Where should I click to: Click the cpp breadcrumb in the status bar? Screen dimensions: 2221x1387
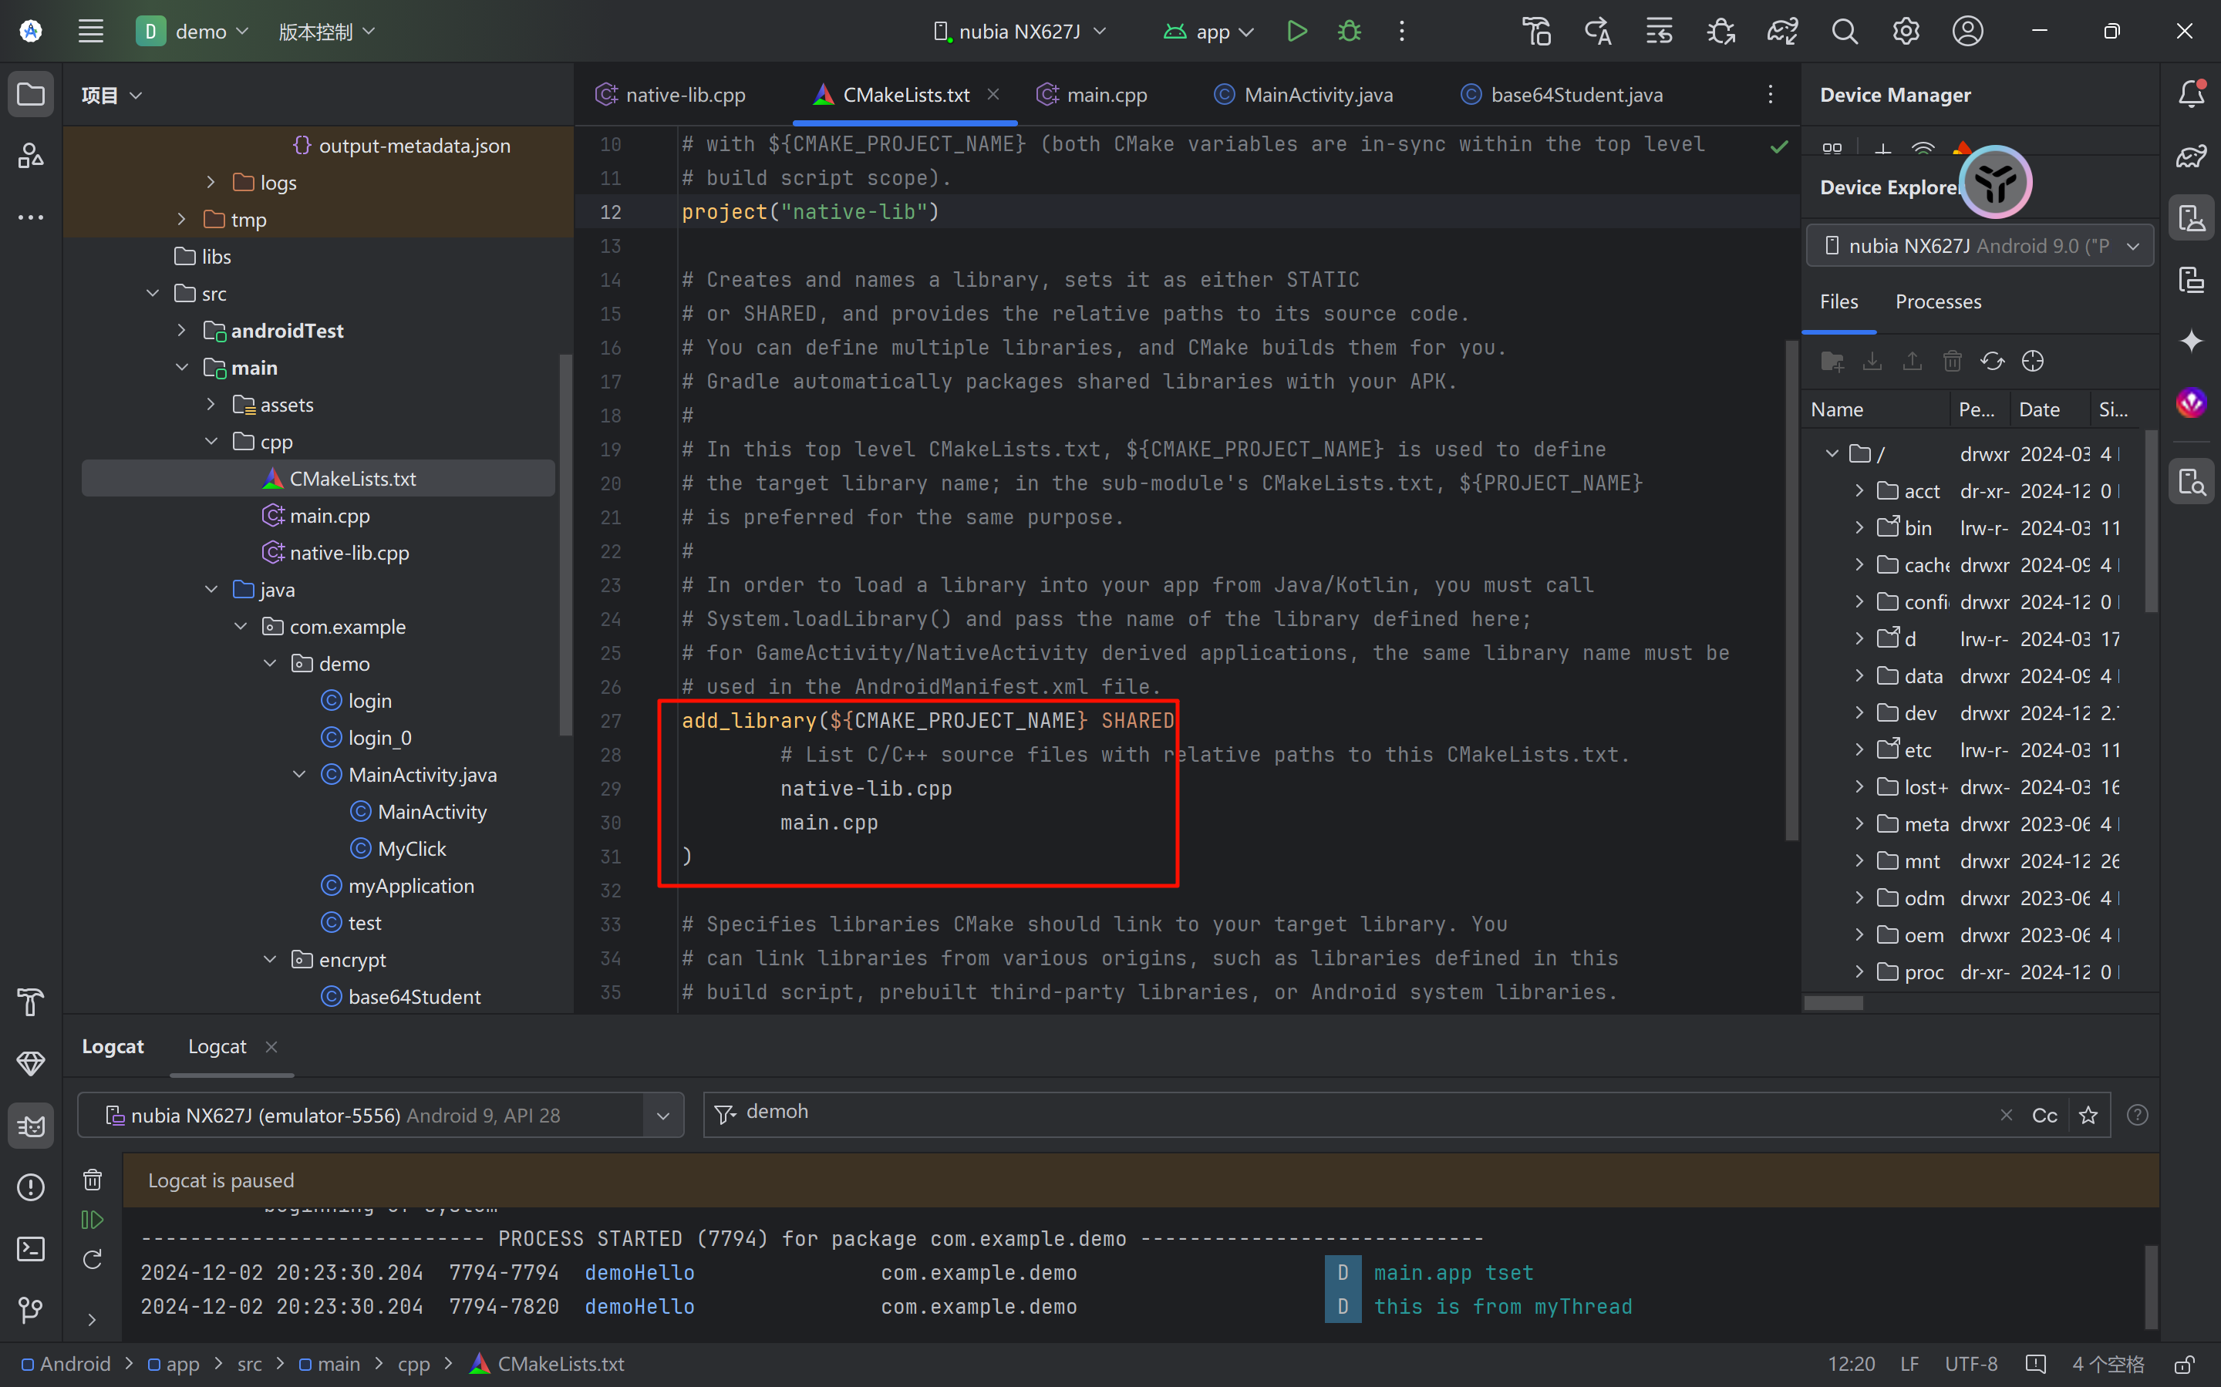tap(414, 1364)
